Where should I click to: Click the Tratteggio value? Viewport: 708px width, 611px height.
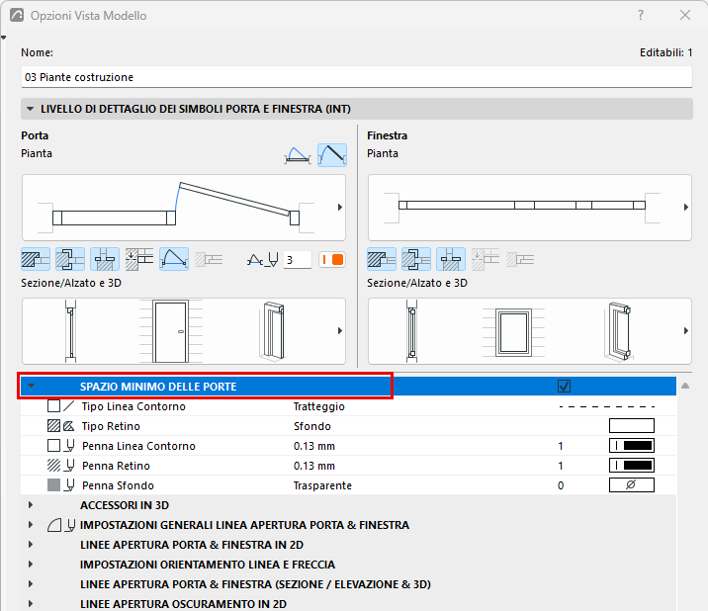point(319,406)
